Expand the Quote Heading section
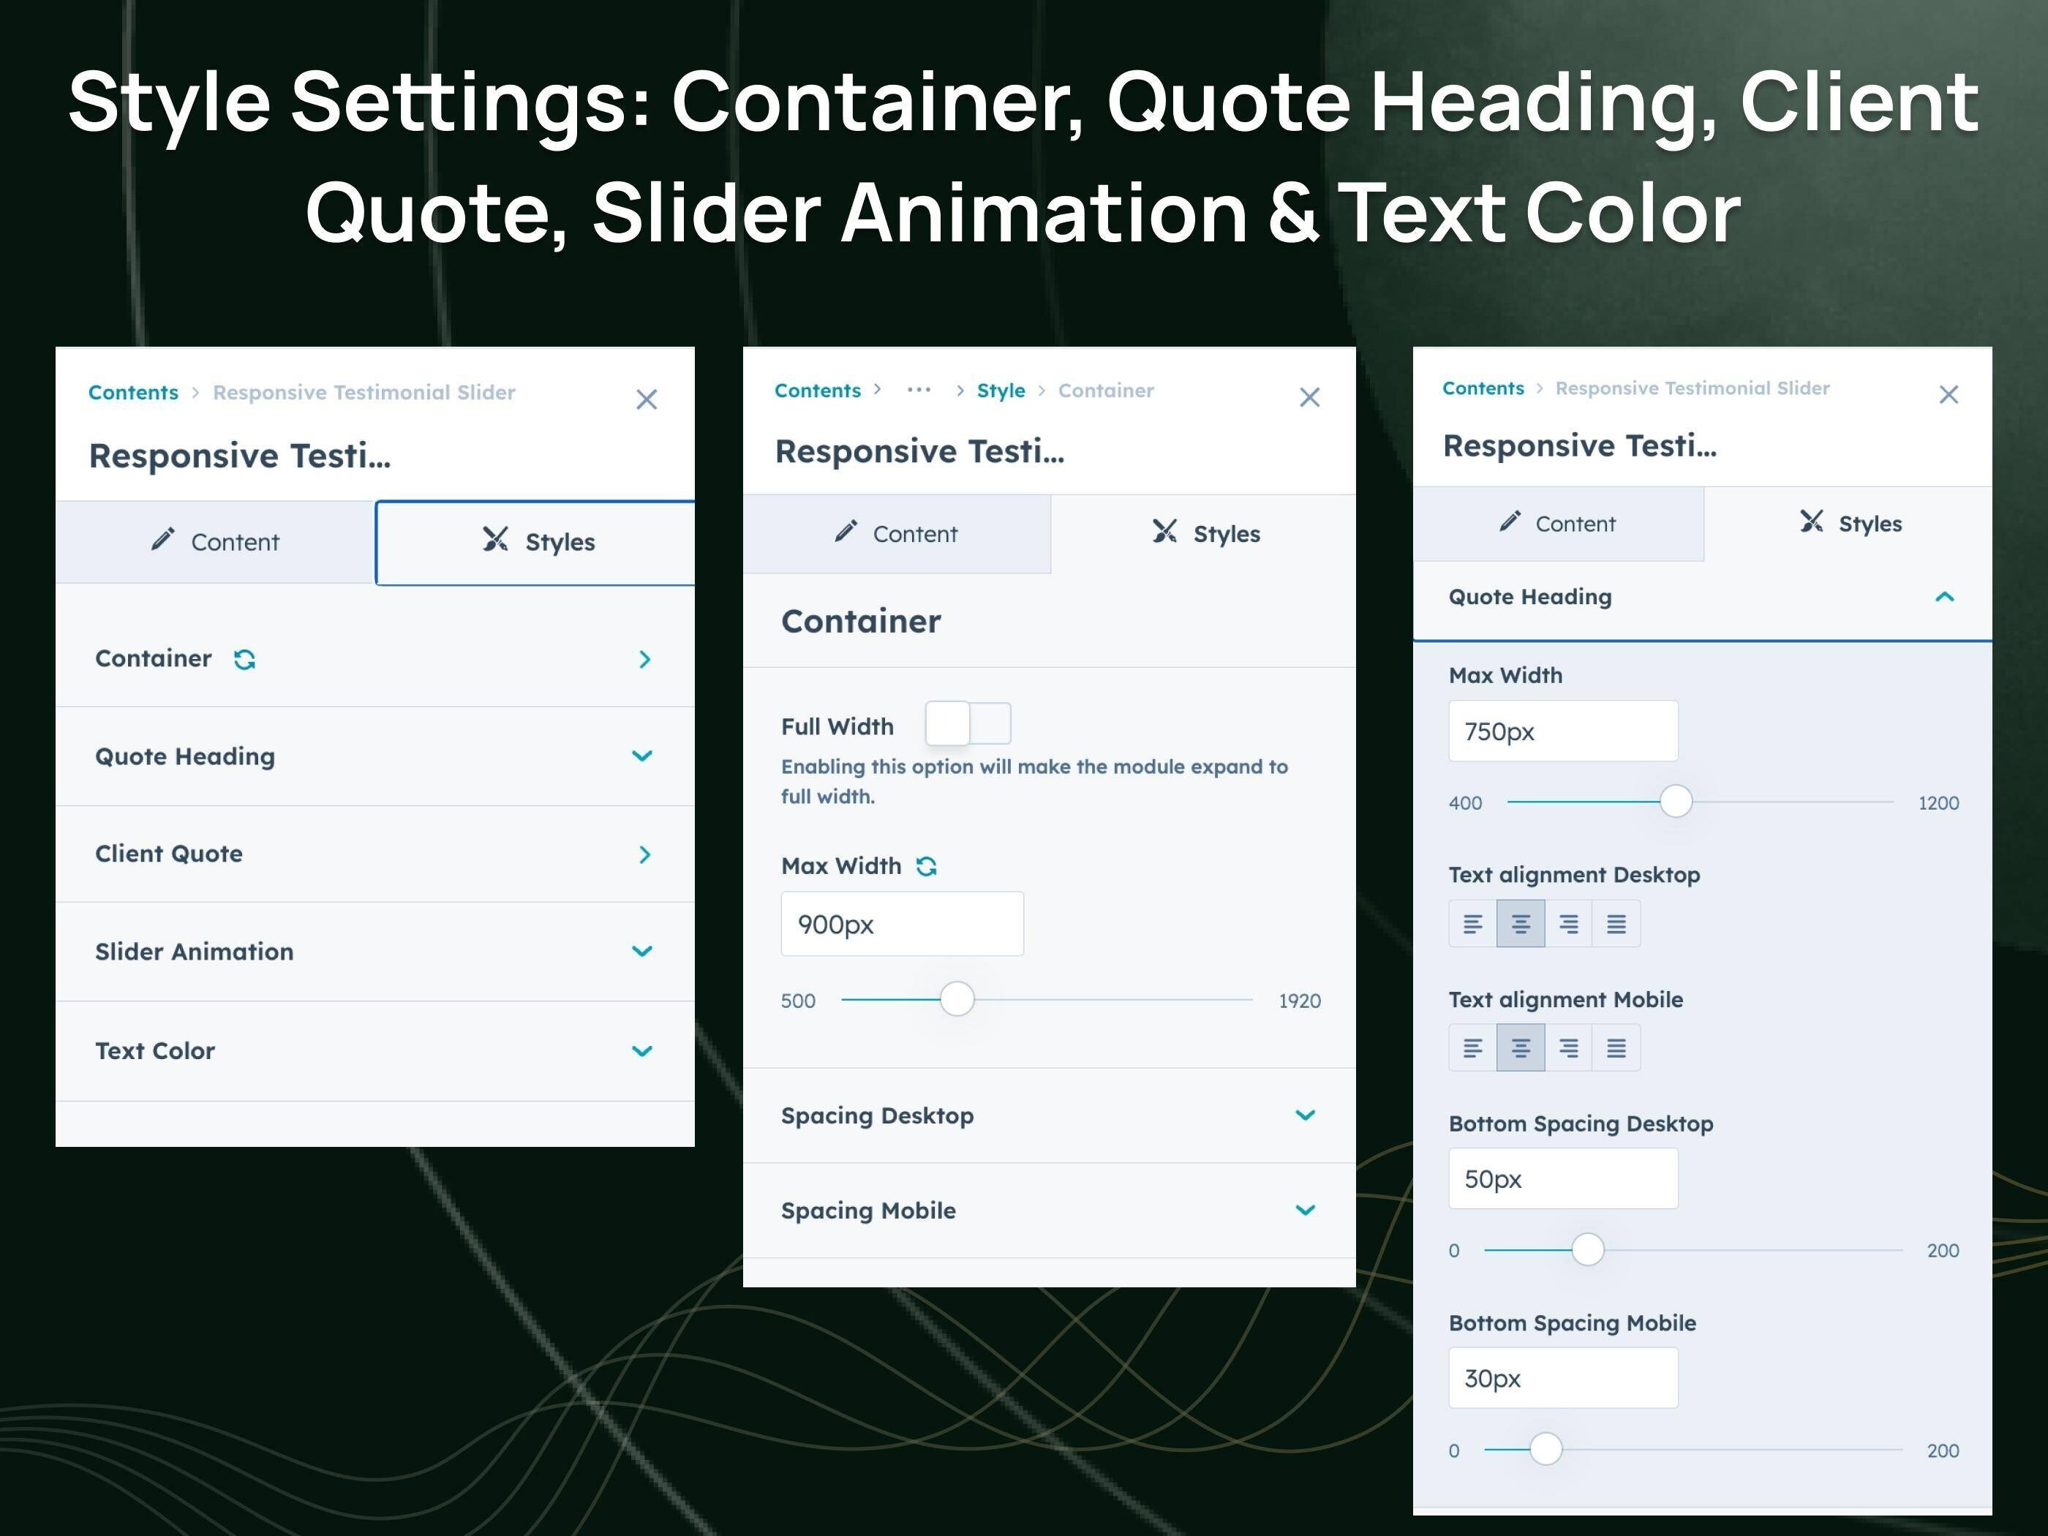The image size is (2048, 1536). [x=641, y=756]
